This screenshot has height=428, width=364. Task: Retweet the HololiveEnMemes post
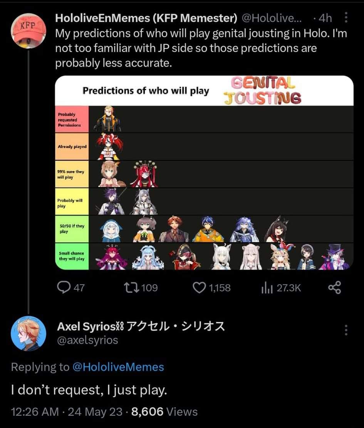click(x=134, y=287)
